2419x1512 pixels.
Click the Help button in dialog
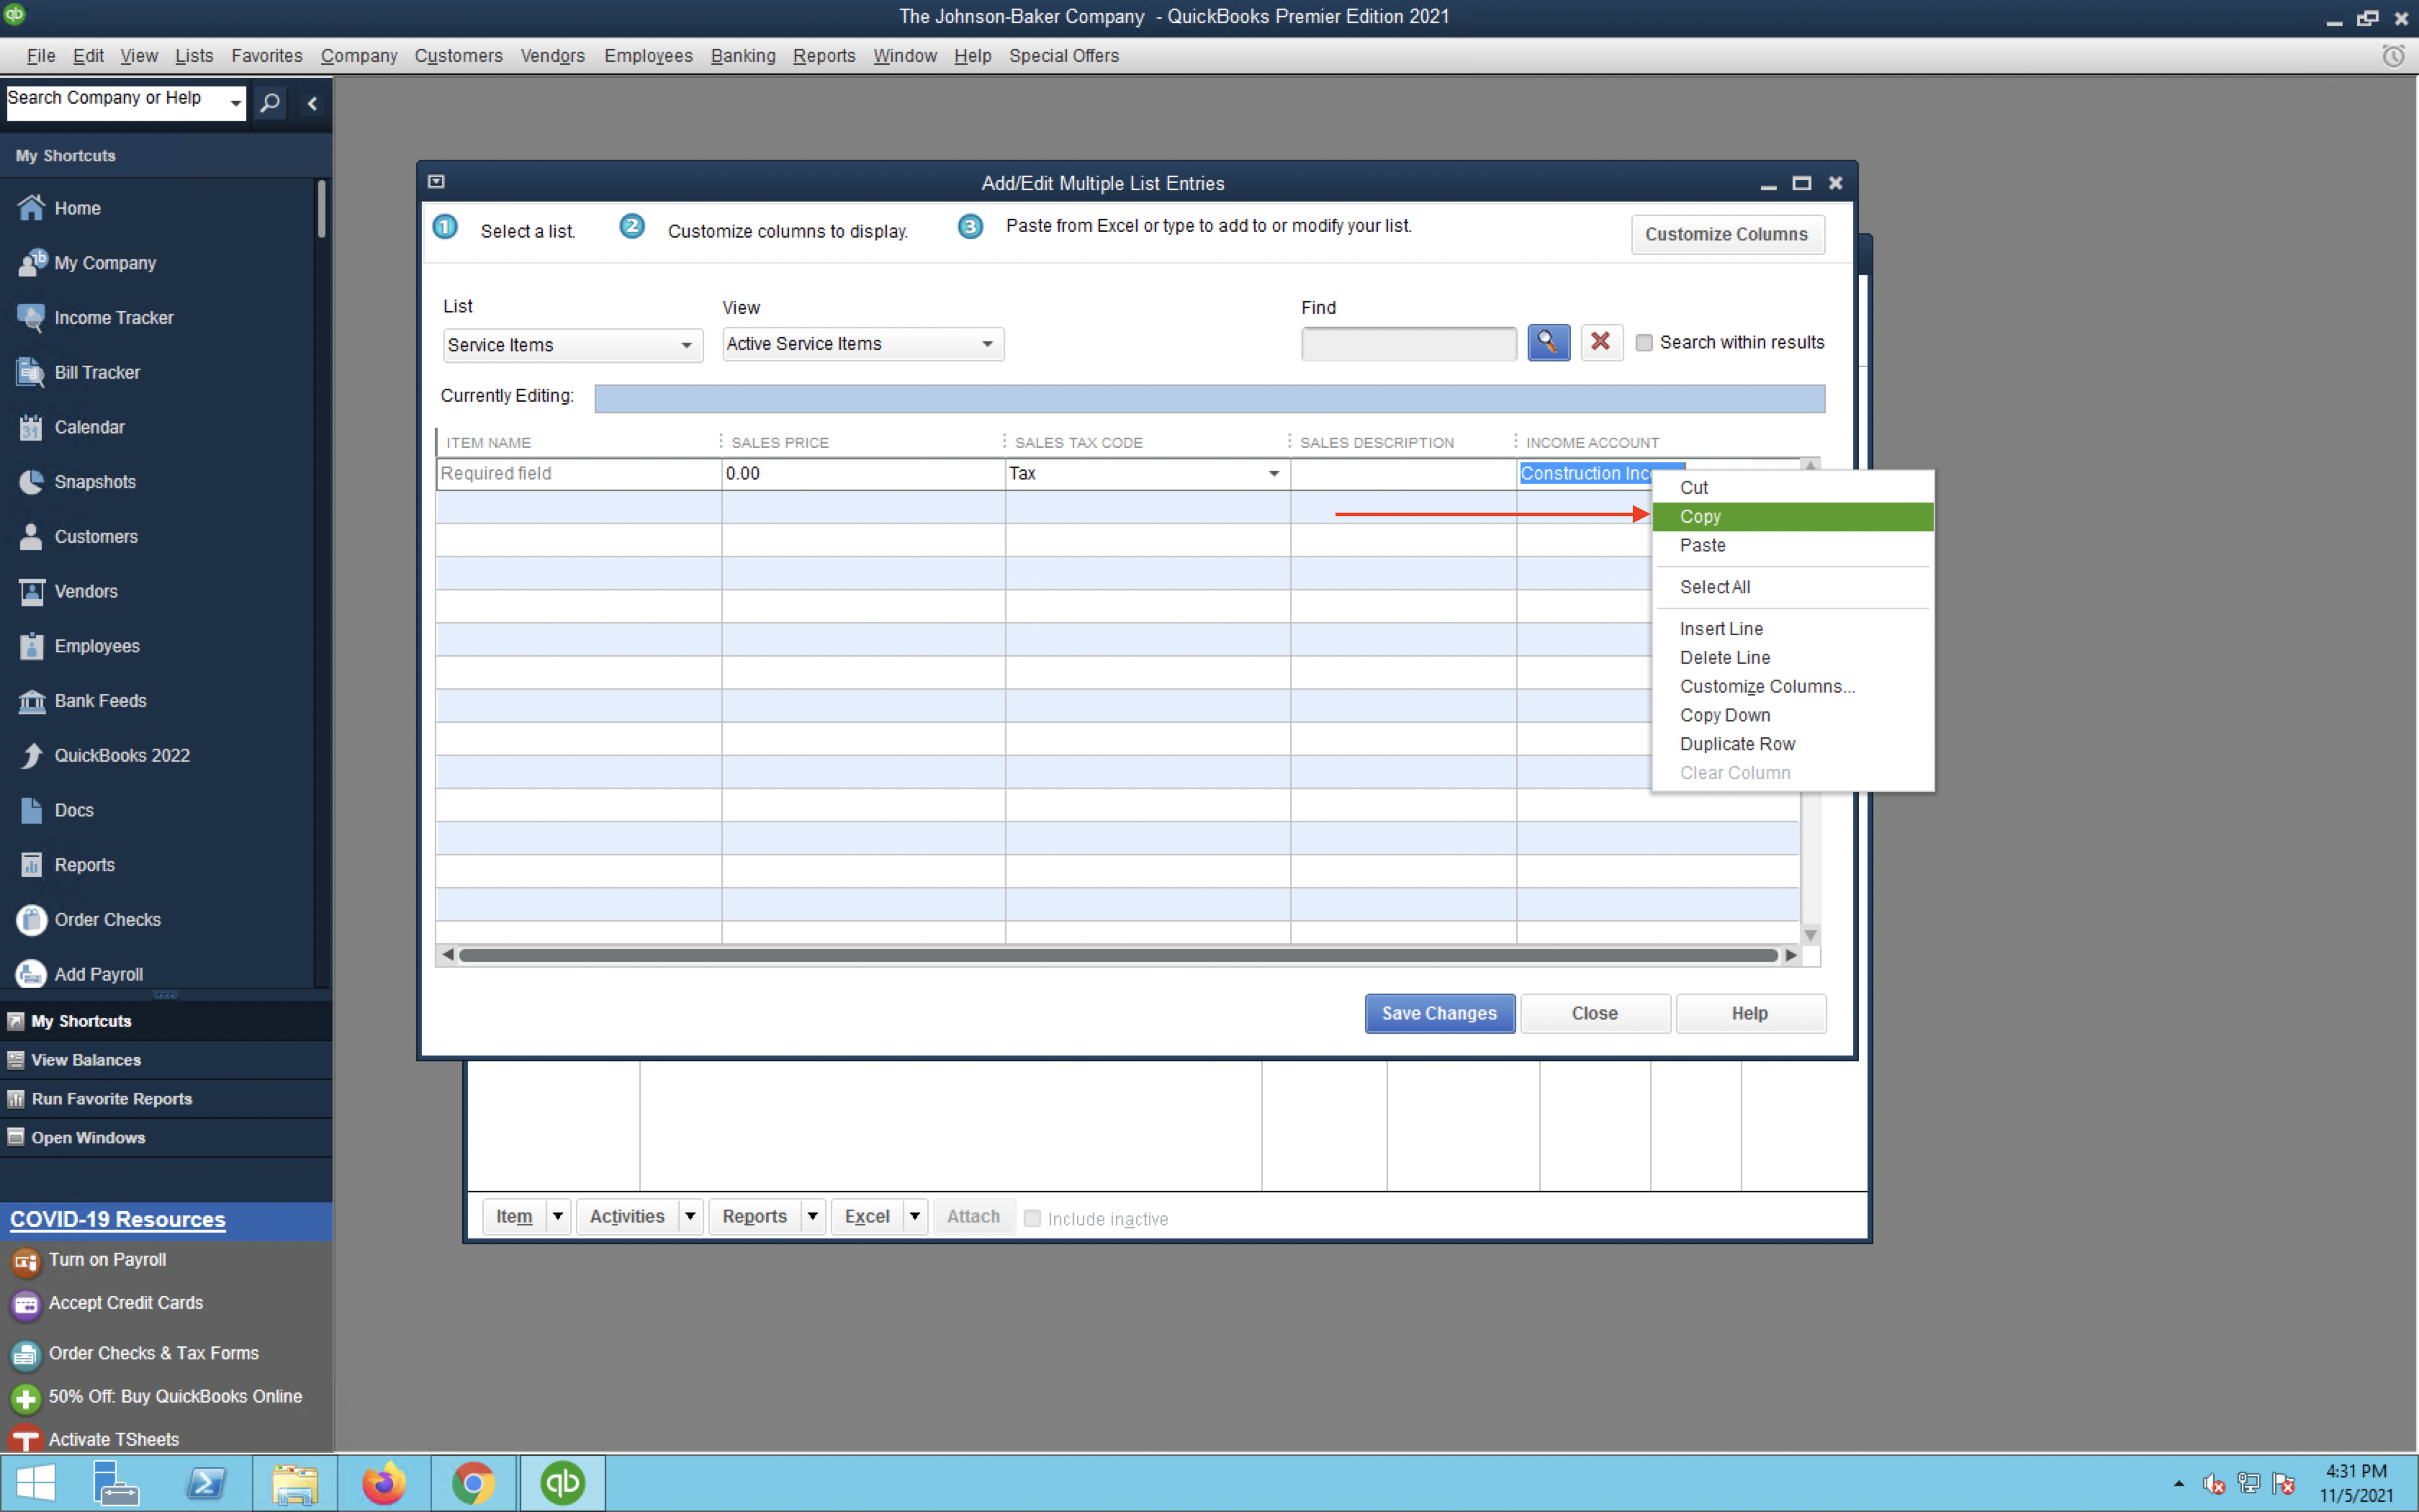pyautogui.click(x=1750, y=1014)
